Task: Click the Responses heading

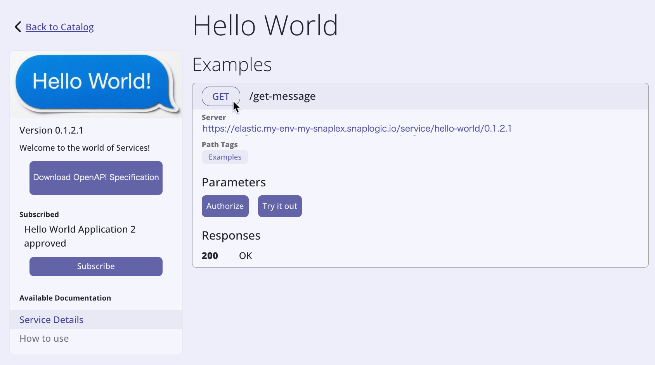Action: point(231,236)
